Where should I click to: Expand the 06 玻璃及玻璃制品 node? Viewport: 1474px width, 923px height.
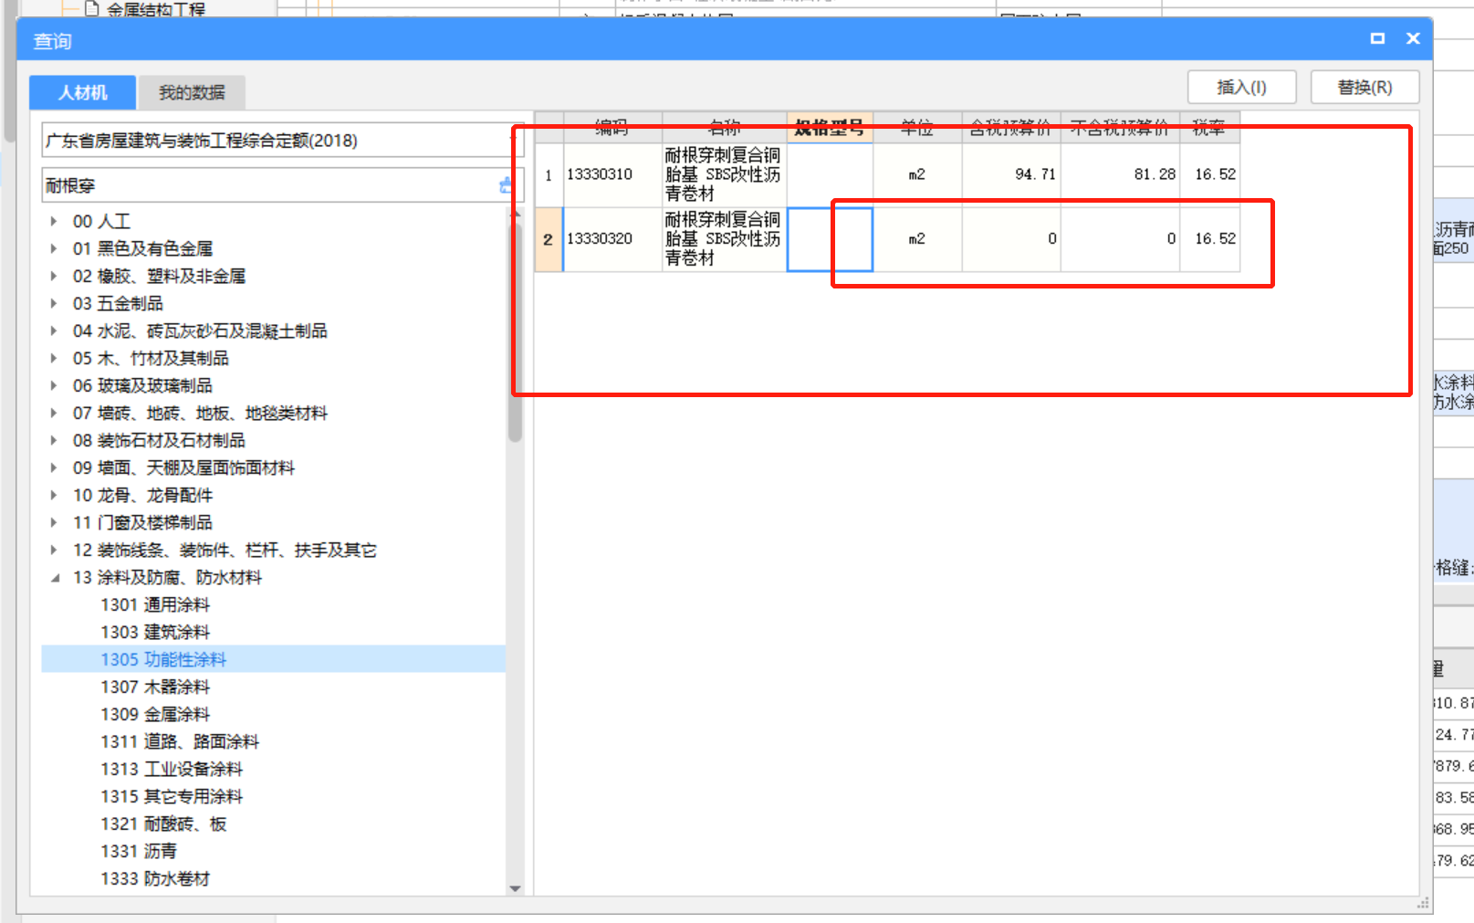click(x=54, y=385)
